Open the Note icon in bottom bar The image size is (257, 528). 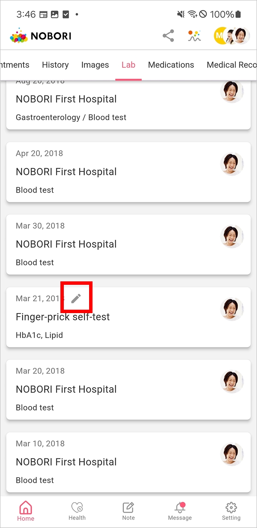pos(128,510)
